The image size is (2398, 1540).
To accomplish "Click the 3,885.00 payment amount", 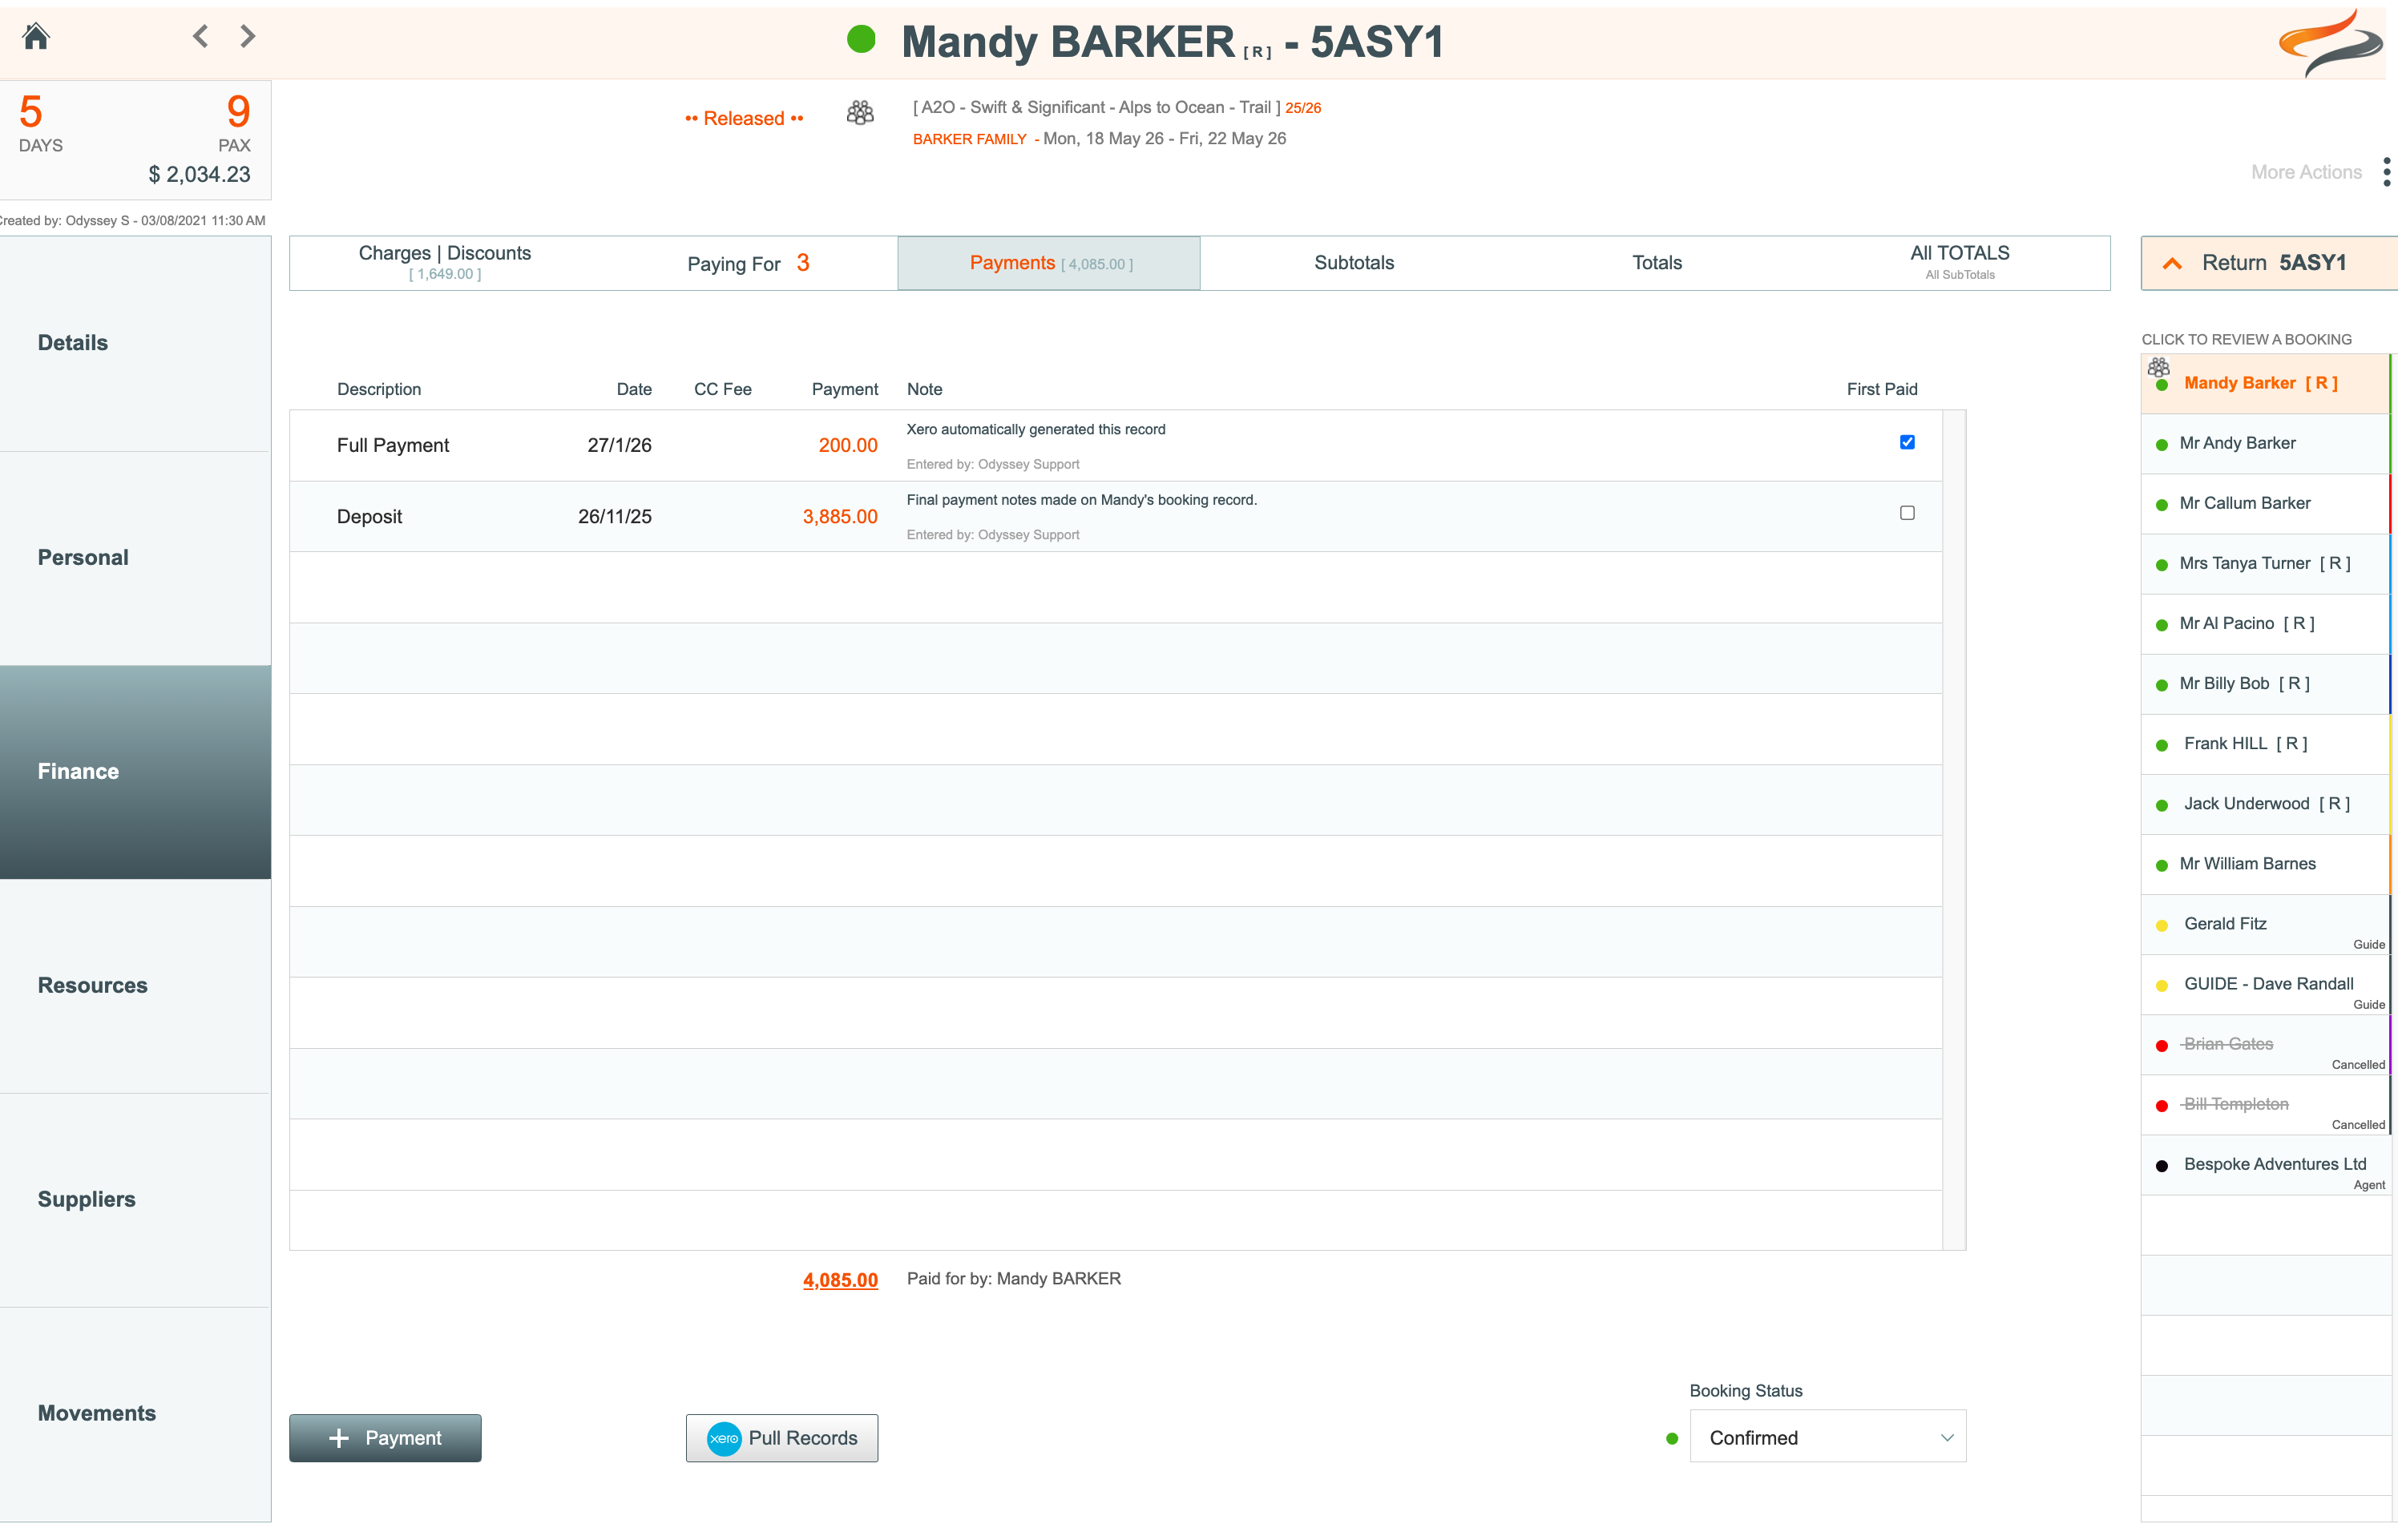I will pos(840,517).
